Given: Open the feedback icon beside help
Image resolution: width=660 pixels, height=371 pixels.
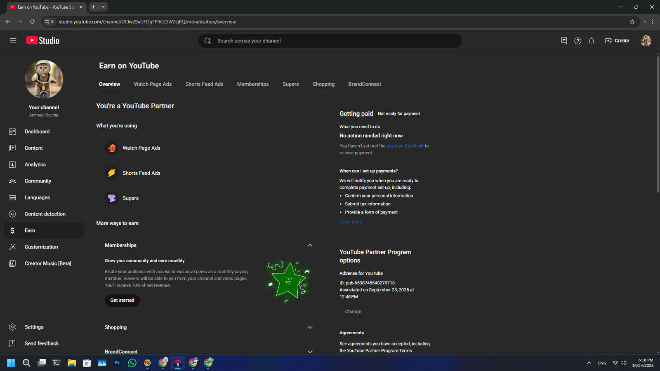Looking at the screenshot, I should (564, 41).
